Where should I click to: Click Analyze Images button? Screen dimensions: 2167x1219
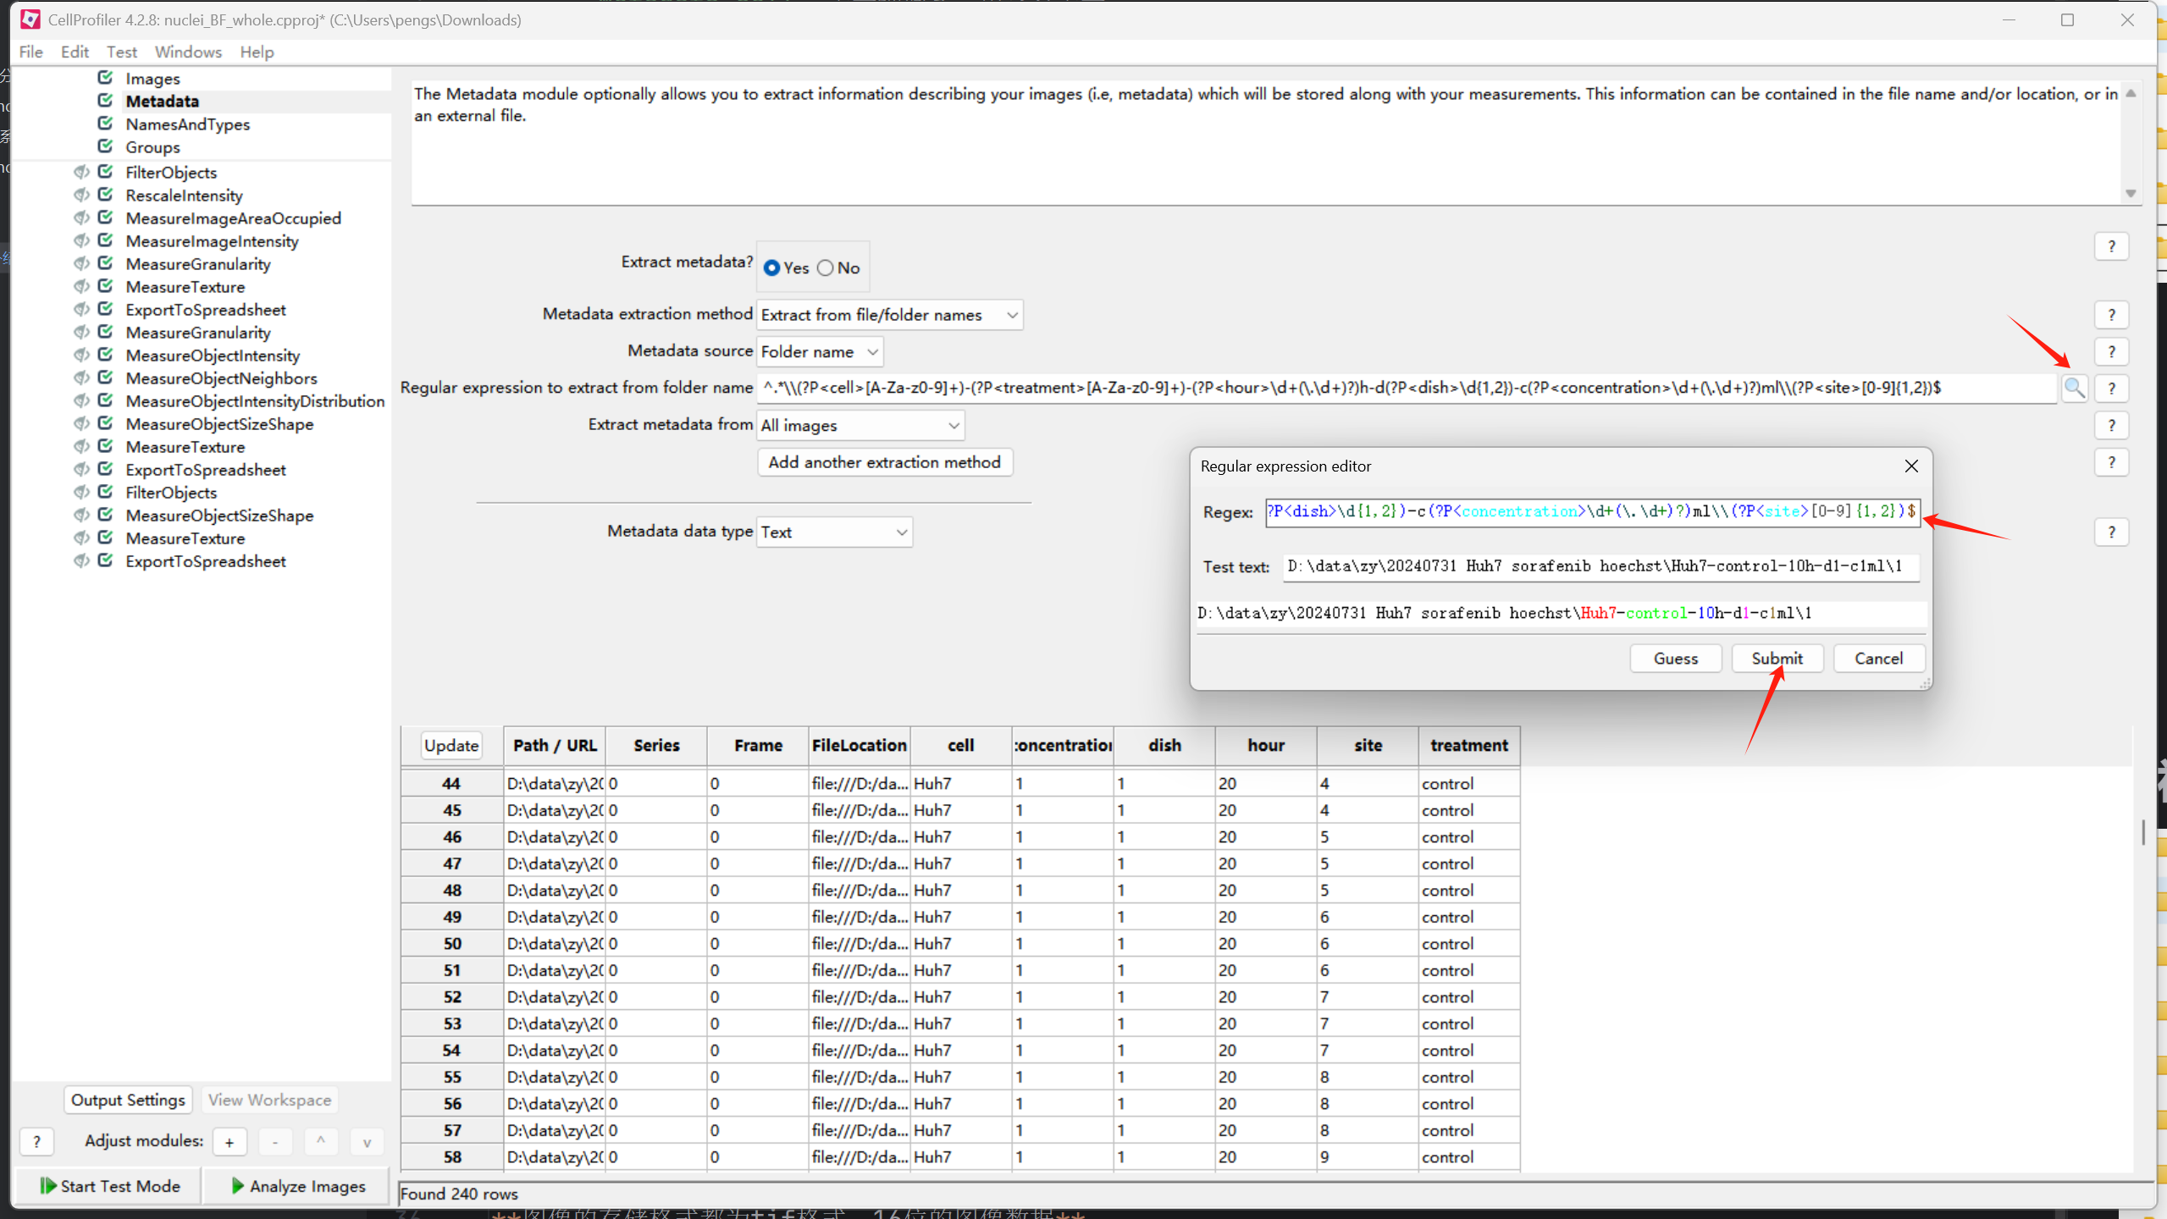[298, 1186]
